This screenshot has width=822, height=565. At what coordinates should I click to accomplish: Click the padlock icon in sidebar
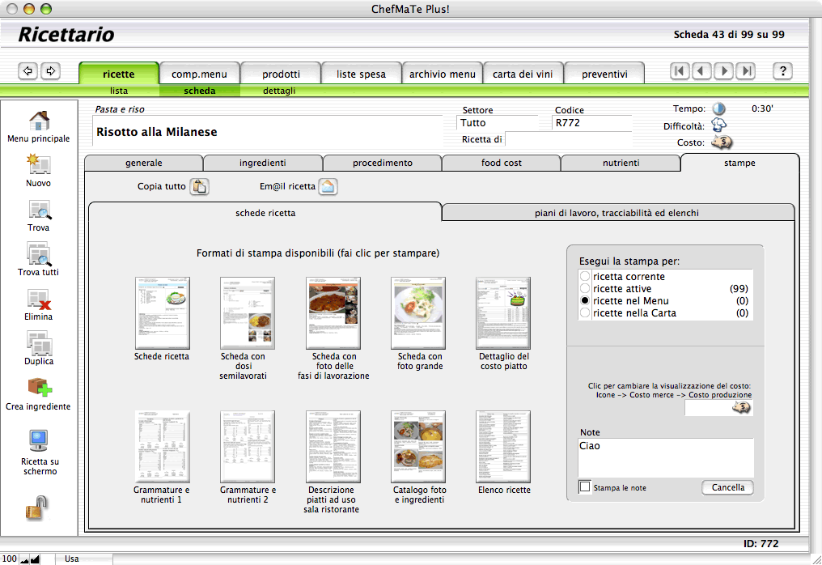click(x=36, y=508)
